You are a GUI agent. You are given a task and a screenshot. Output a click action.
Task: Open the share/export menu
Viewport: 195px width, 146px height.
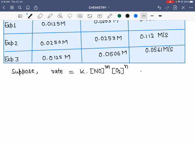(36, 8)
